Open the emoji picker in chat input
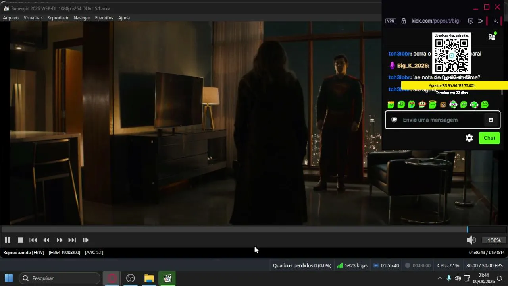Screen dimensions: 508x286 (491, 120)
